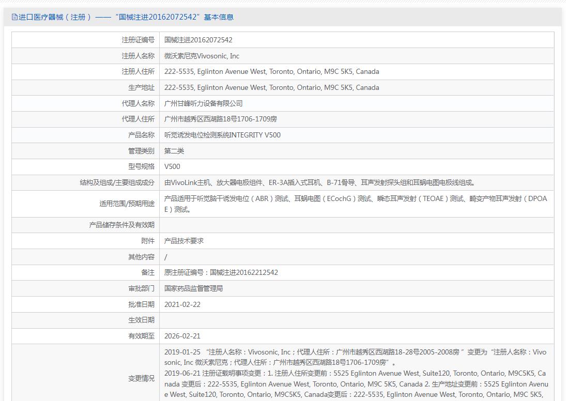Select intended use text starting 产品适用于听觉脑干诱发电位
This screenshot has width=566, height=401.
click(356, 204)
